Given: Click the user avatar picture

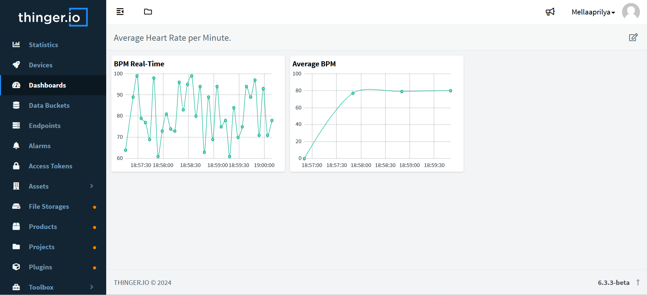Looking at the screenshot, I should click(630, 12).
